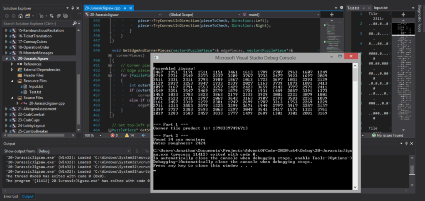
Task: Expand the 17-ConwayCubes project
Action: (7, 42)
